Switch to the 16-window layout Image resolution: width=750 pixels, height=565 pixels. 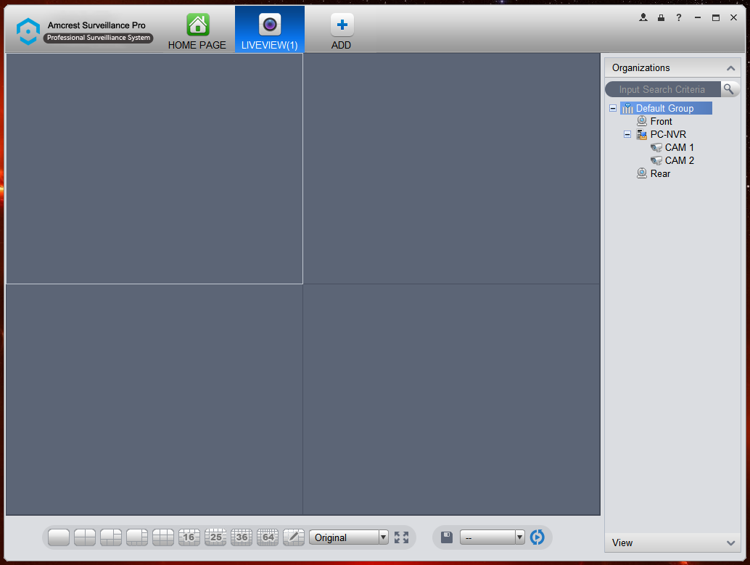pyautogui.click(x=189, y=537)
